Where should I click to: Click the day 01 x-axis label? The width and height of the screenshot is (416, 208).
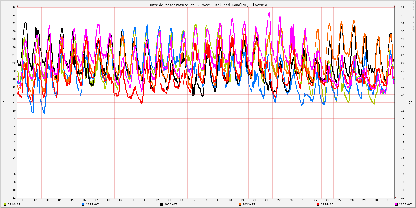click(x=23, y=200)
